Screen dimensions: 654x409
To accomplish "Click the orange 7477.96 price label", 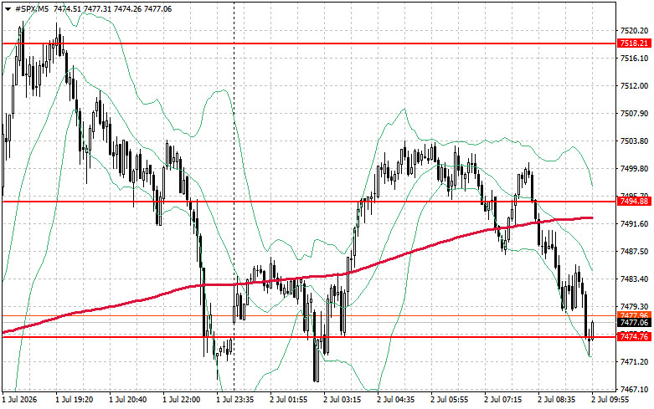I will [x=635, y=314].
